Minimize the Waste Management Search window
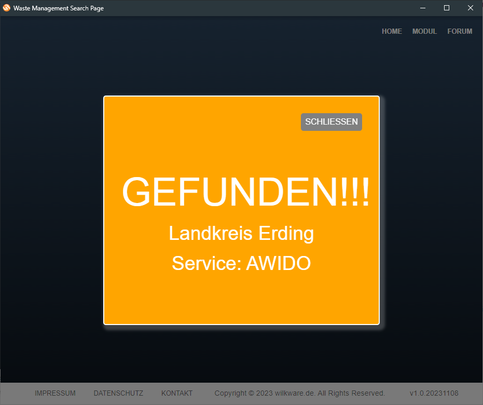This screenshot has height=405, width=483. tap(423, 8)
